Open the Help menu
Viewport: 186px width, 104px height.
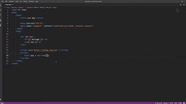36,1
